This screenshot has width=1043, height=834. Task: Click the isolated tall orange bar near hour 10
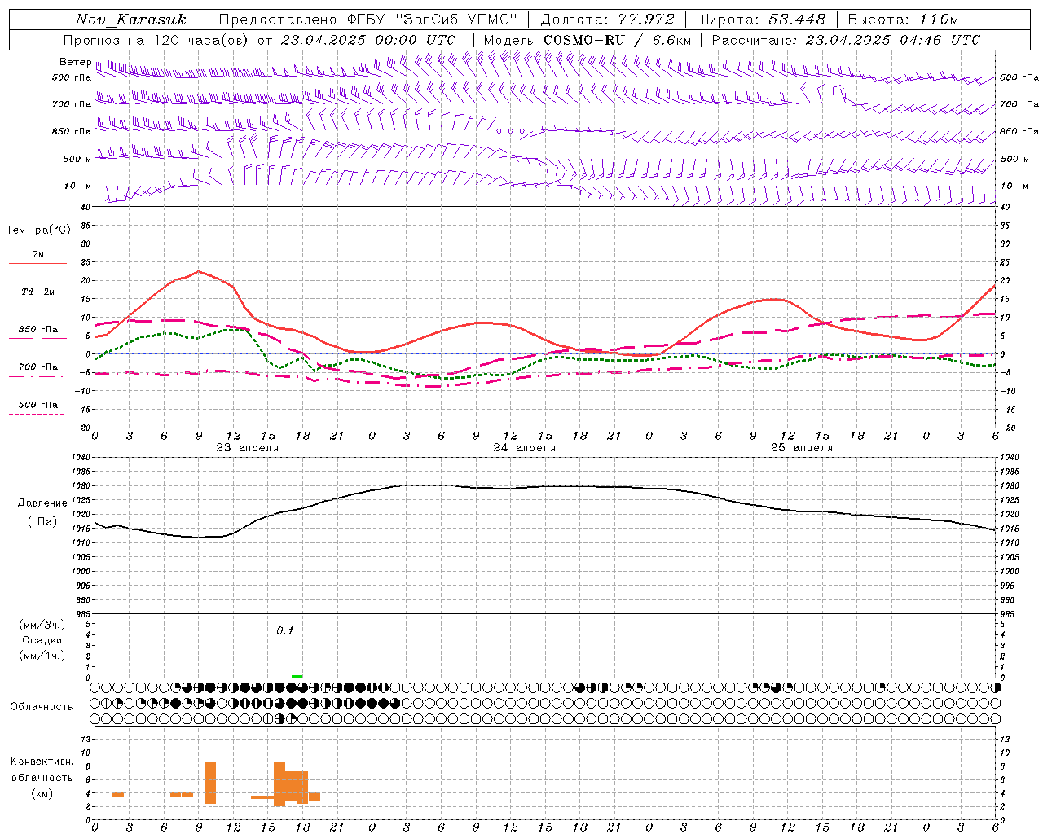point(210,783)
